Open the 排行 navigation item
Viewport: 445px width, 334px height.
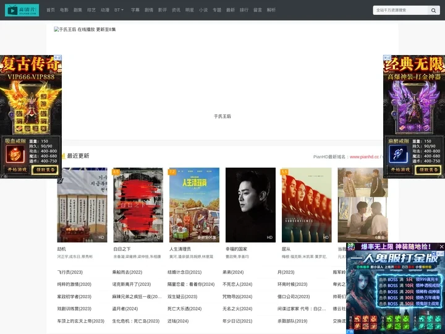[244, 10]
